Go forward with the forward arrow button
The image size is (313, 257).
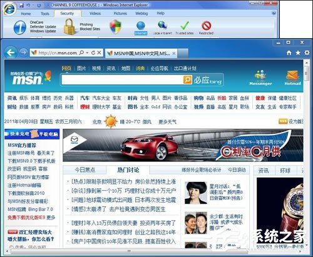[x=23, y=53]
